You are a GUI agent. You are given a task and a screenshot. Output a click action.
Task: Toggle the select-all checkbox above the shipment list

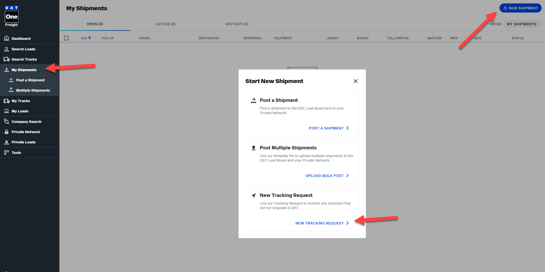[x=66, y=38]
